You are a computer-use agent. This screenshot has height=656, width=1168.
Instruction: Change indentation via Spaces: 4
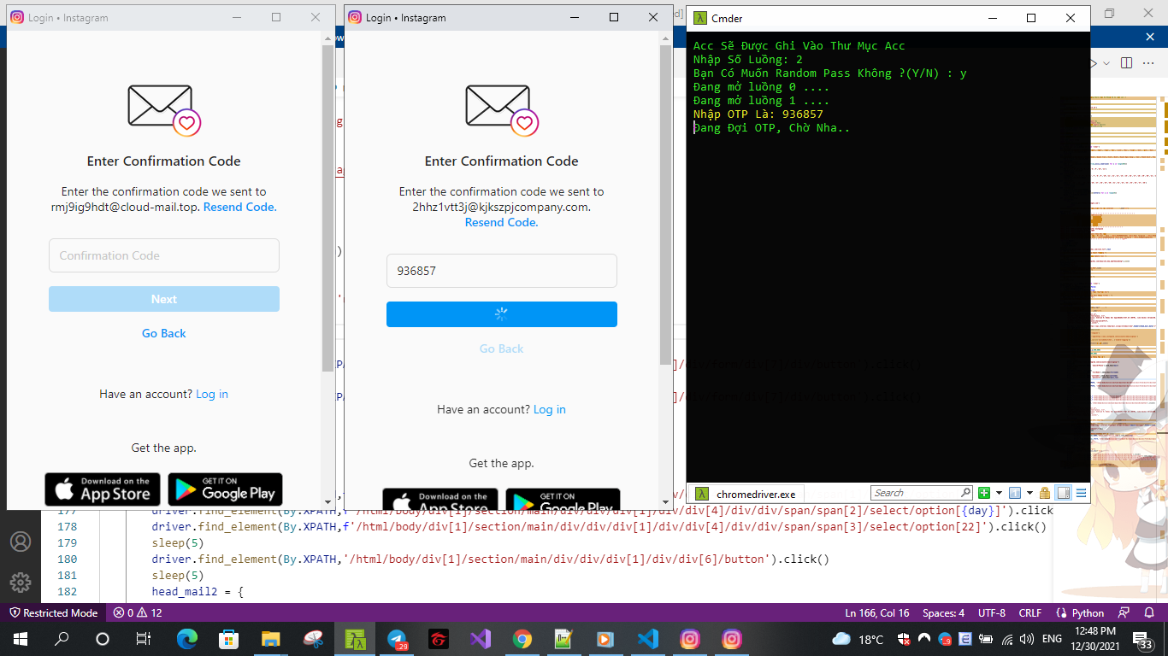click(943, 612)
